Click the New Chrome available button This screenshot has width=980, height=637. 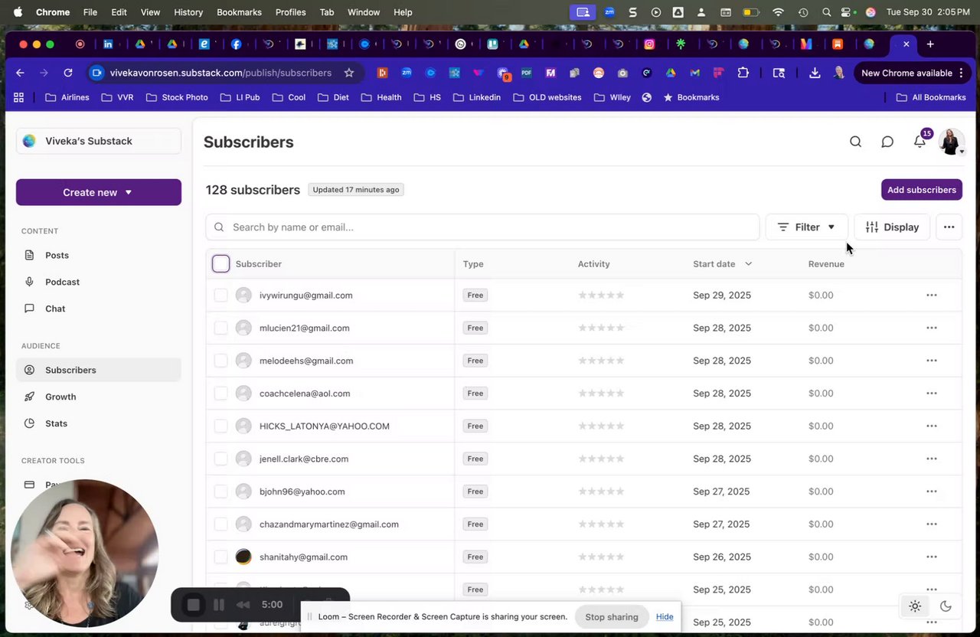tap(912, 73)
